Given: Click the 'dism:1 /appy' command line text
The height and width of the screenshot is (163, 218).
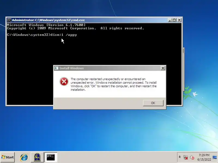Looking at the screenshot, I should [63, 35].
